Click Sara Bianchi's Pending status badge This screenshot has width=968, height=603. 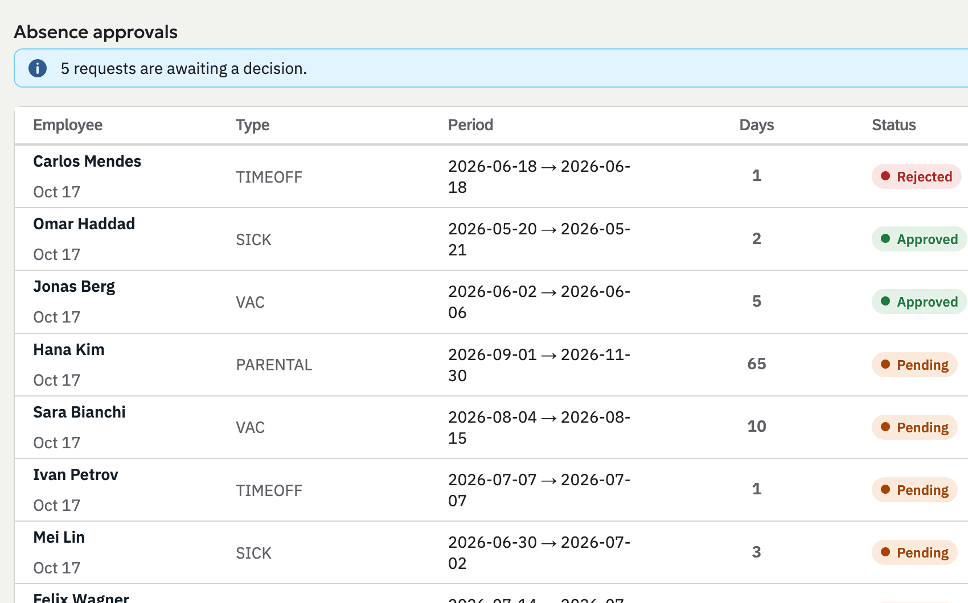914,427
